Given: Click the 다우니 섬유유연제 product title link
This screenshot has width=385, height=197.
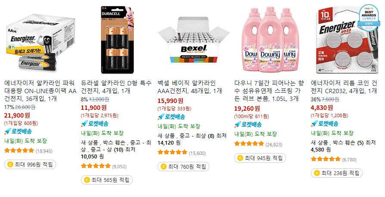Looking at the screenshot, I should coord(269,91).
